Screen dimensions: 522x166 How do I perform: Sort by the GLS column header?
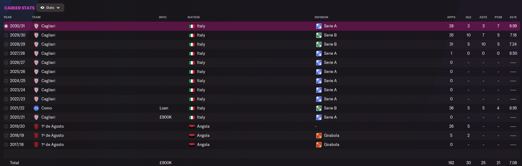[x=468, y=17]
